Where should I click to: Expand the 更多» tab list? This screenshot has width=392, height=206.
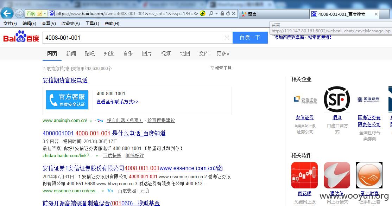click(x=223, y=53)
